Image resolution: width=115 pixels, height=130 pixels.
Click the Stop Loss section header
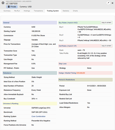pyautogui.click(x=86, y=64)
